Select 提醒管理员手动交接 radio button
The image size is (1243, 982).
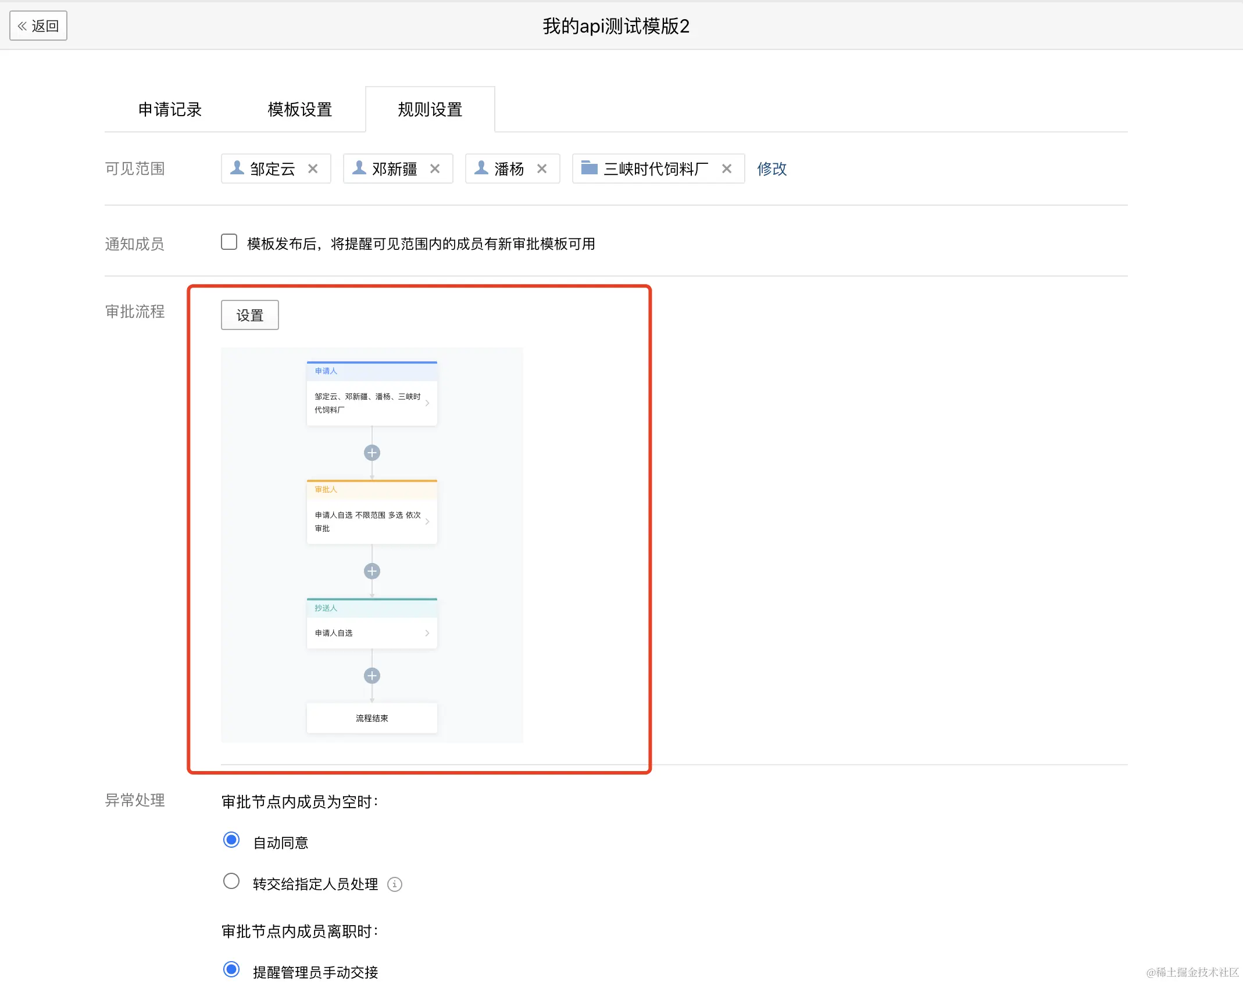(x=231, y=970)
